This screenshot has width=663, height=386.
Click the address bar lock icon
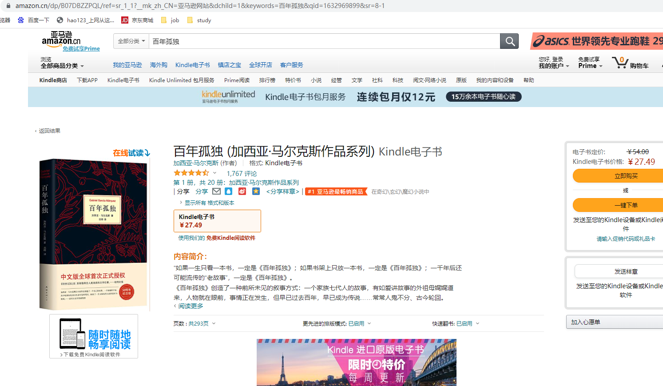(x=8, y=6)
